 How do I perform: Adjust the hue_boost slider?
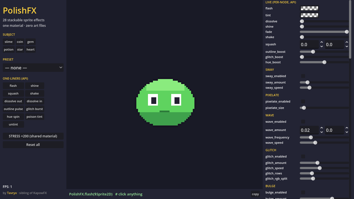click(324, 62)
